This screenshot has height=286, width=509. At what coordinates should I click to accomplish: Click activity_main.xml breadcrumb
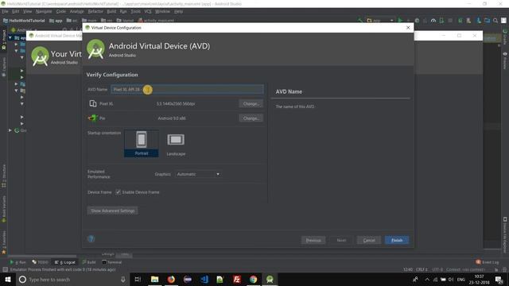click(x=156, y=21)
